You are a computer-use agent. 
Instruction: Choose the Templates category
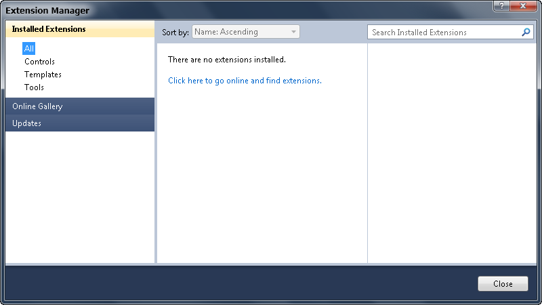pyautogui.click(x=43, y=75)
